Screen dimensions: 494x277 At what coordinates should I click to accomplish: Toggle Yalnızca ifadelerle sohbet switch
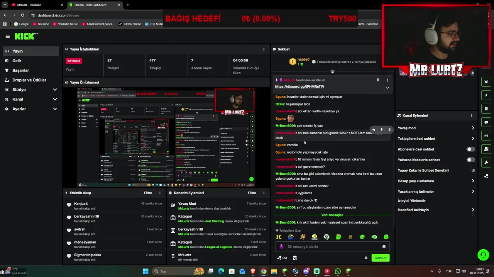pos(471,160)
